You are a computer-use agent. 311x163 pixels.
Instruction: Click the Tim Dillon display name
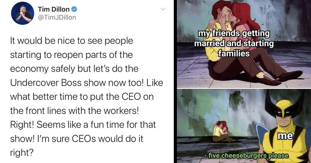(54, 9)
